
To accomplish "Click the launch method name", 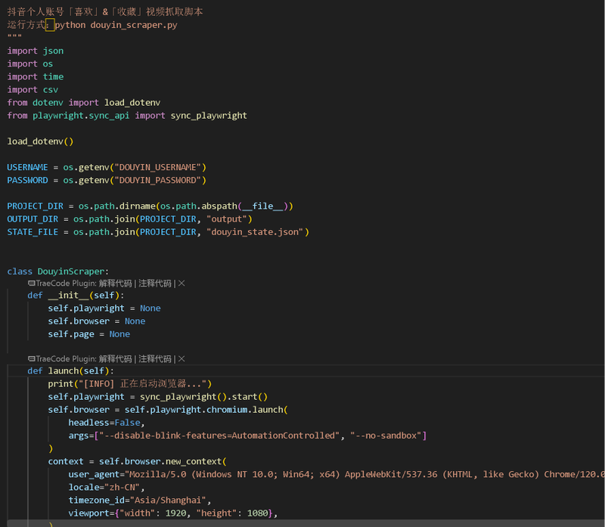I will point(64,371).
